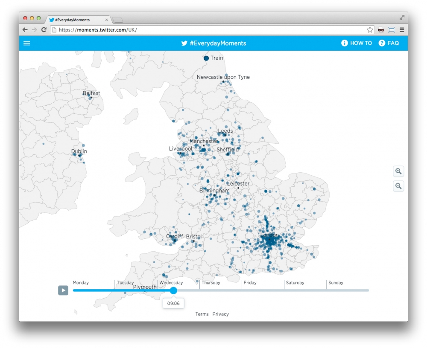Image resolution: width=427 pixels, height=348 pixels.
Task: Click the Birmingham label on the map
Action: [214, 191]
